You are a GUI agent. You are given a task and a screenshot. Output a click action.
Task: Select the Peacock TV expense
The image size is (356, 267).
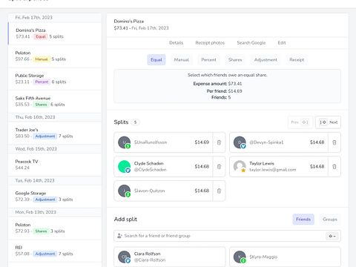coord(55,165)
